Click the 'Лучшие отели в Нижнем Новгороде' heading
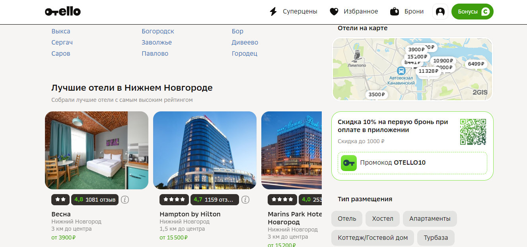 [132, 88]
